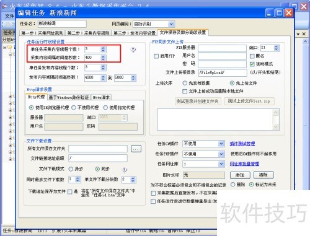Open the Http代理 sub-tab
The height and width of the screenshot is (236, 310).
37,97
